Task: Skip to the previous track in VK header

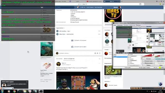Action: click(x=81, y=7)
